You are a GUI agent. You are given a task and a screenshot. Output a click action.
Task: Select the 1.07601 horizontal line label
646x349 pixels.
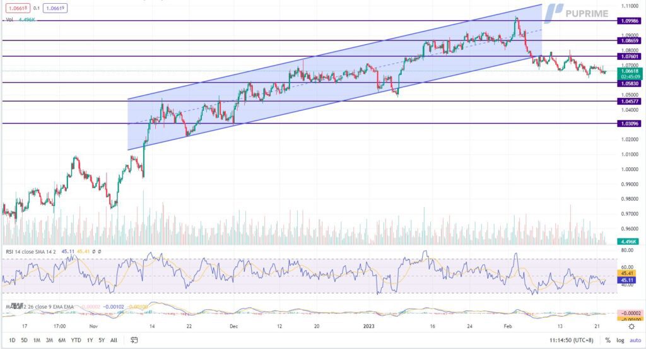[629, 56]
